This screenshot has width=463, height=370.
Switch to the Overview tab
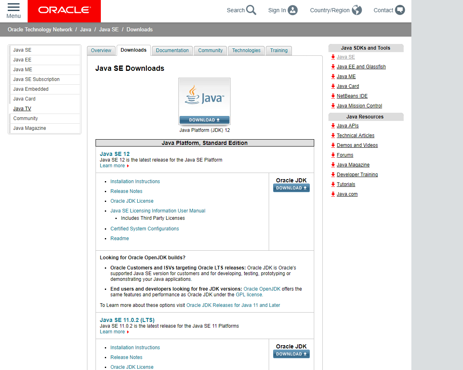[x=101, y=50]
